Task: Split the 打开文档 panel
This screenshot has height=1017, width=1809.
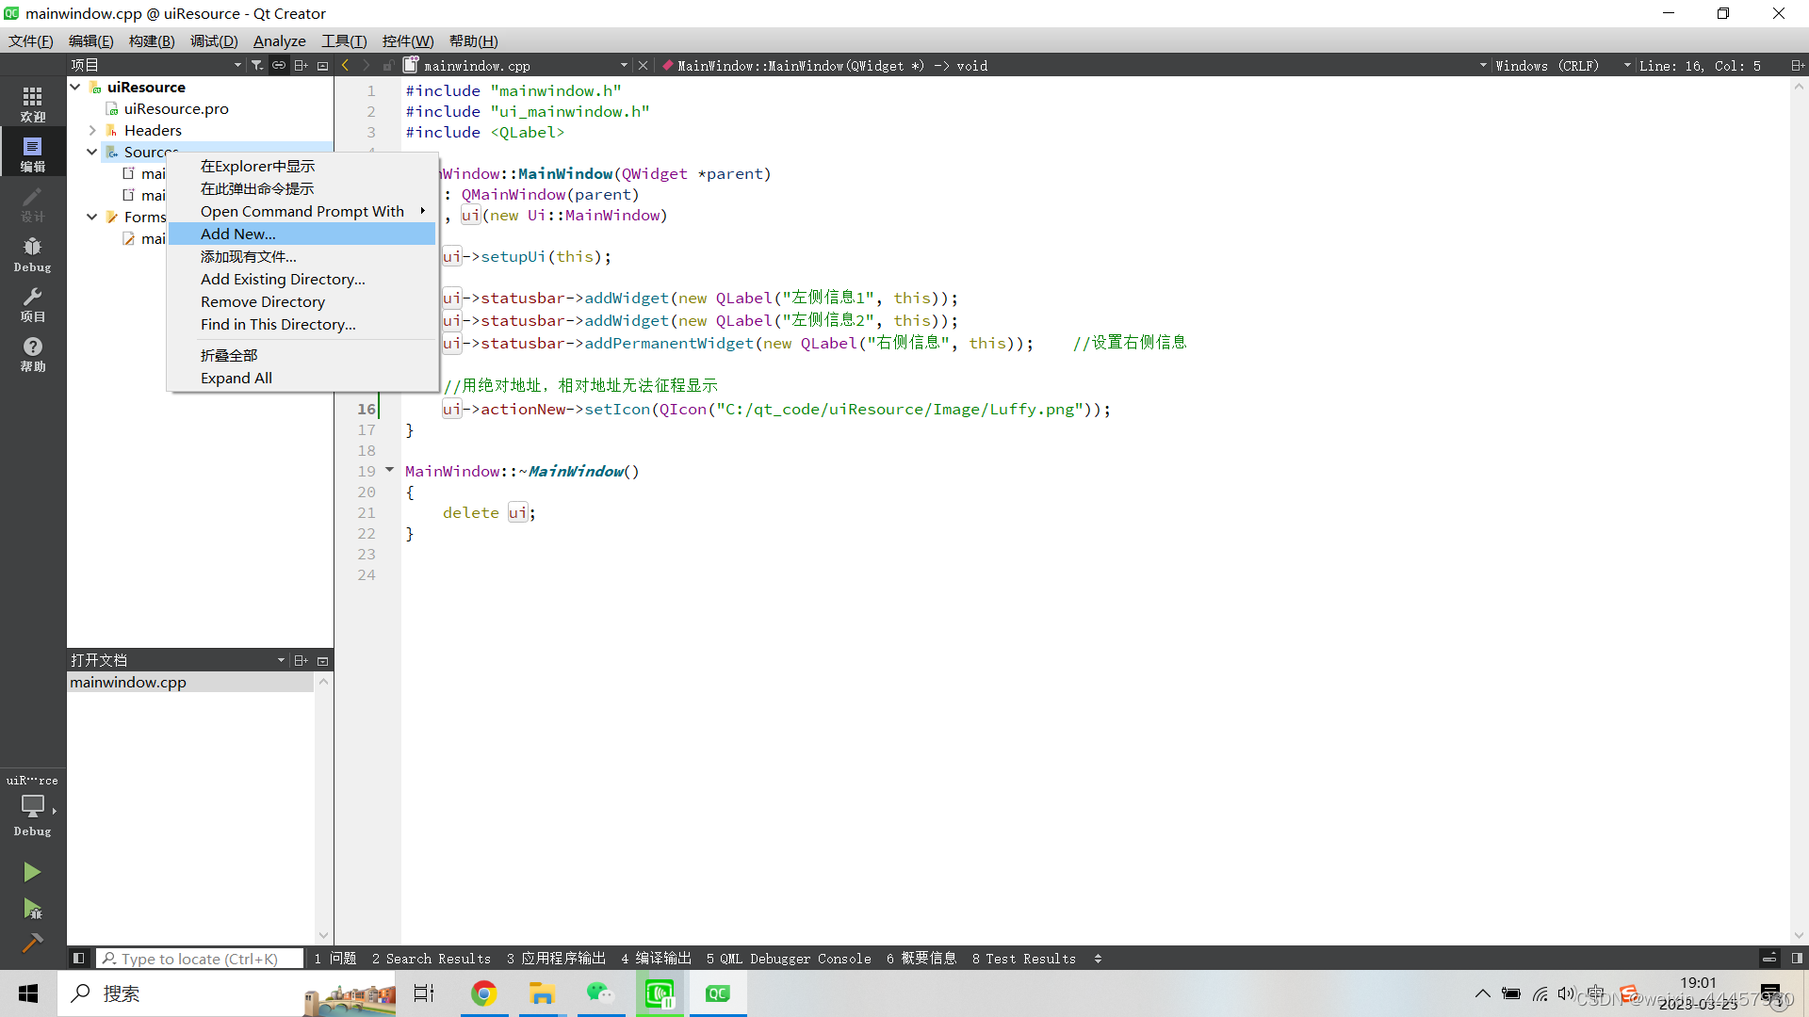Action: click(x=301, y=660)
